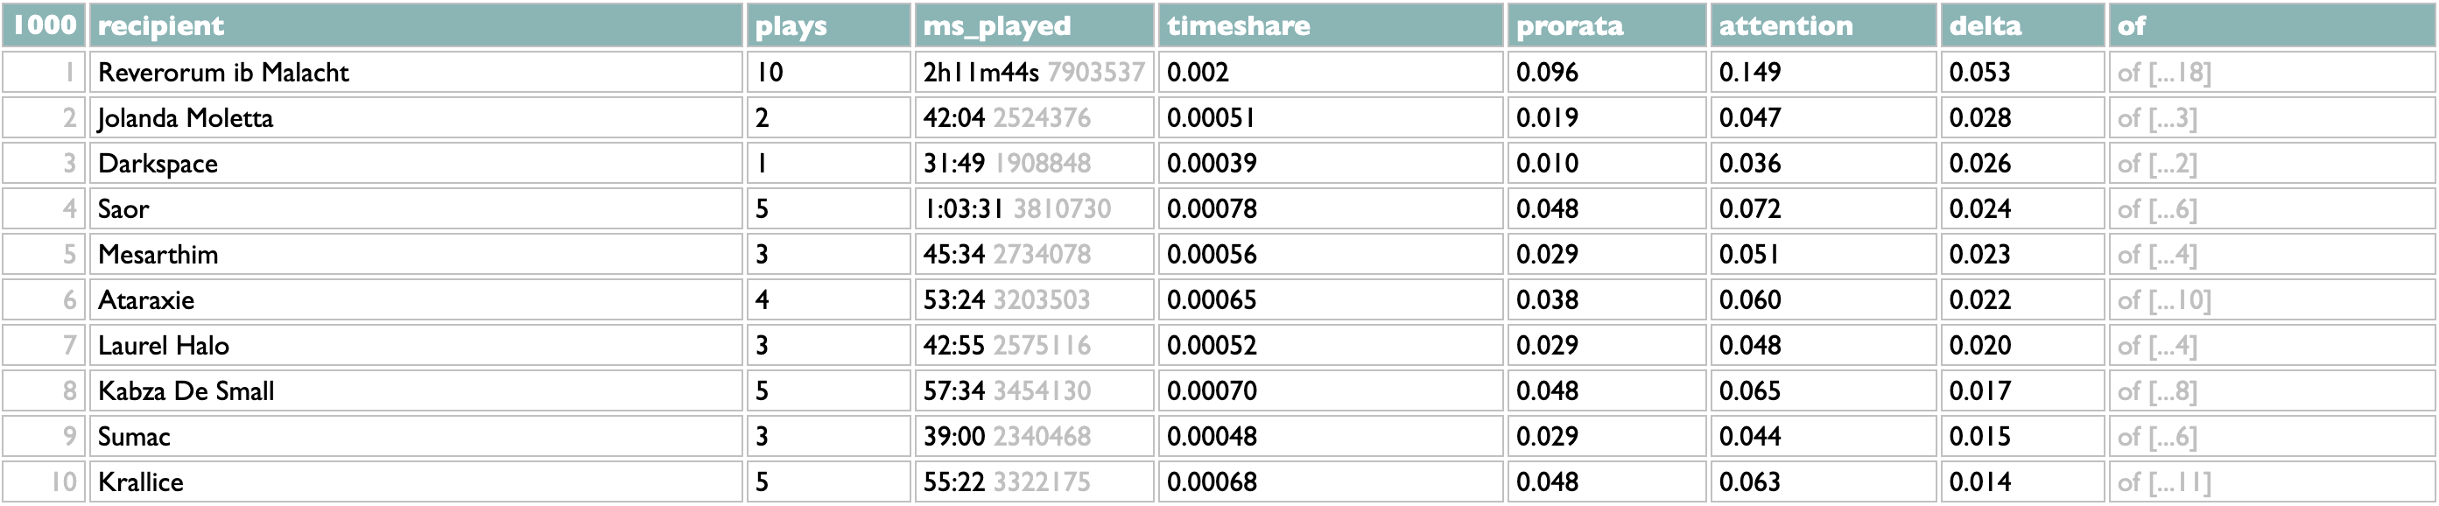Expand the 'of [...4]' list for Mesarthim

[x=2157, y=254]
